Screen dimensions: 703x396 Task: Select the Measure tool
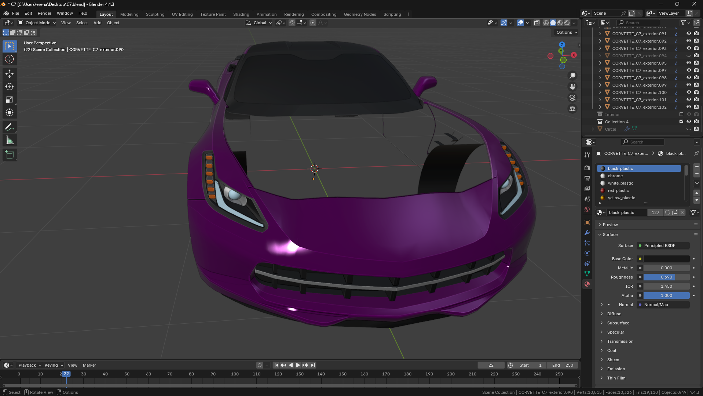[x=10, y=140]
